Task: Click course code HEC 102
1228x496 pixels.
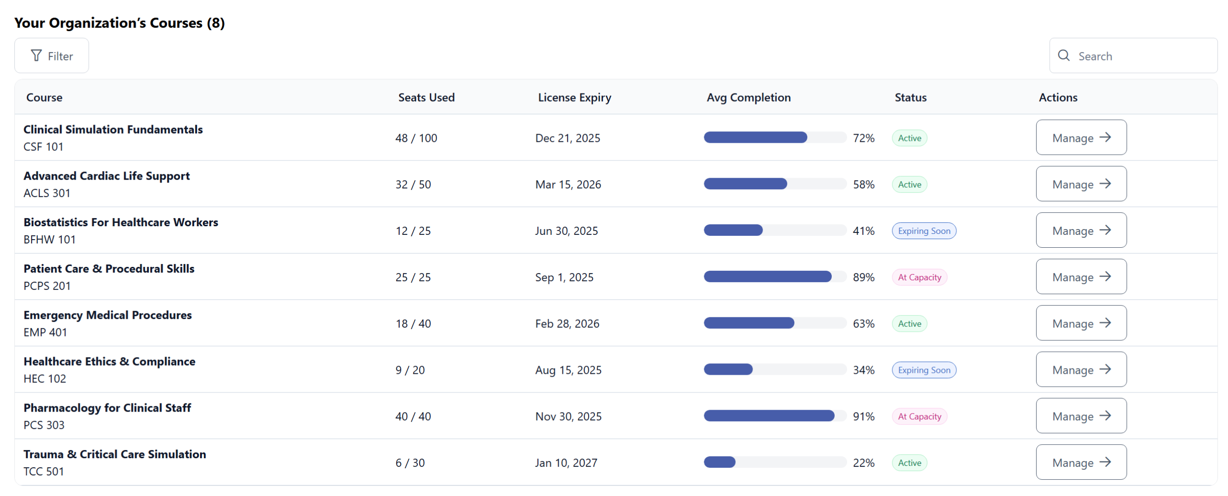Action: pyautogui.click(x=45, y=379)
